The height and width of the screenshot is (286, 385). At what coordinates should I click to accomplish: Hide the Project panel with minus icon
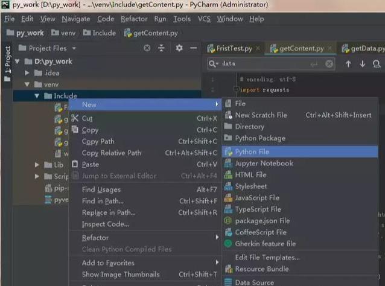(194, 48)
